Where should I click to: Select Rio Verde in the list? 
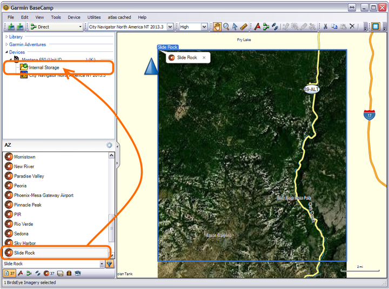[24, 224]
